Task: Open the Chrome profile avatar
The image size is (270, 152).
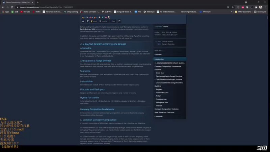Action: pos(261,7)
